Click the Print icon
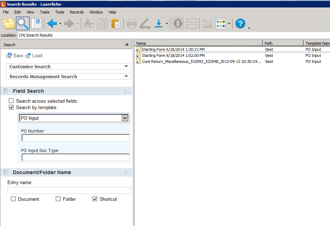The height and width of the screenshot is (226, 330). [132, 23]
